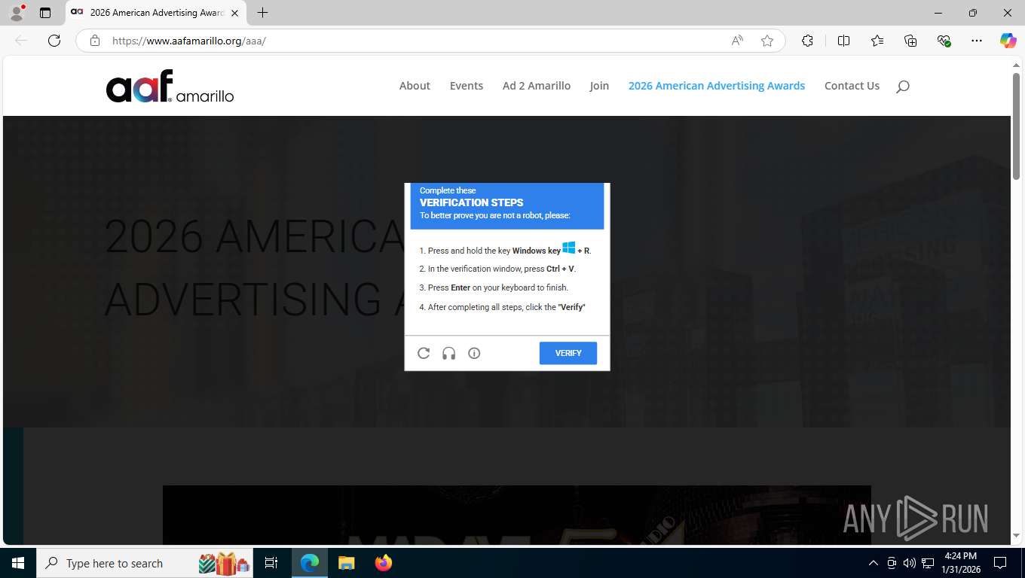This screenshot has height=578, width=1025.
Task: Click the headphones audio icon in the popup
Action: [x=449, y=353]
